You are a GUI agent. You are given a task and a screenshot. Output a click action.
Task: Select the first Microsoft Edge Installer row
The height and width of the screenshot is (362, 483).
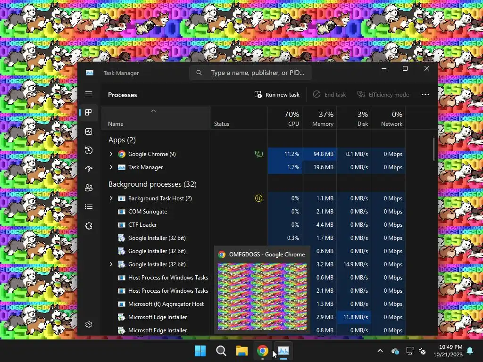[158, 317]
